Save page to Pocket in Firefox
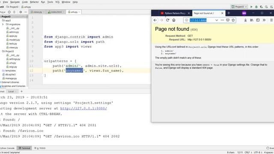 228,20
